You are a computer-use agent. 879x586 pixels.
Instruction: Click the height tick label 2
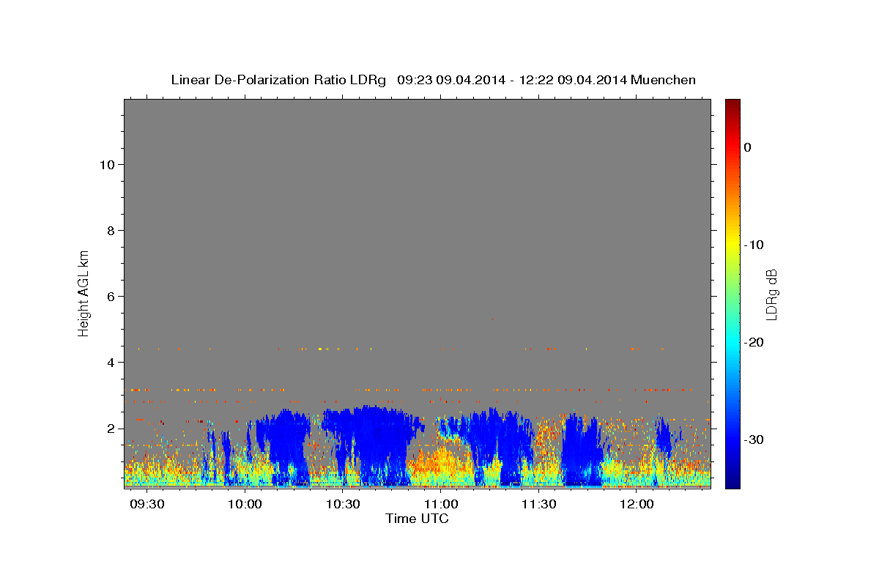coord(111,429)
